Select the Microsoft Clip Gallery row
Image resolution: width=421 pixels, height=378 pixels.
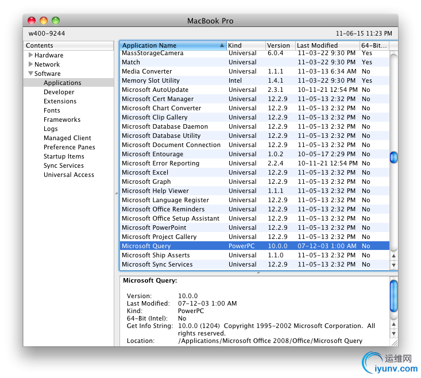pyautogui.click(x=254, y=117)
